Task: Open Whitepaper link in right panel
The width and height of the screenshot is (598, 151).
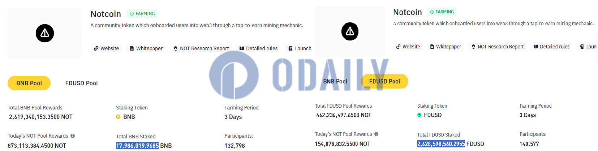Action: pyautogui.click(x=446, y=47)
